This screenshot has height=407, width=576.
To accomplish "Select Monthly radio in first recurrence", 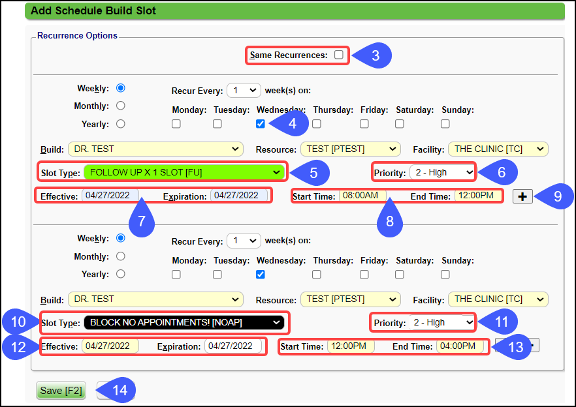I will click(x=120, y=106).
